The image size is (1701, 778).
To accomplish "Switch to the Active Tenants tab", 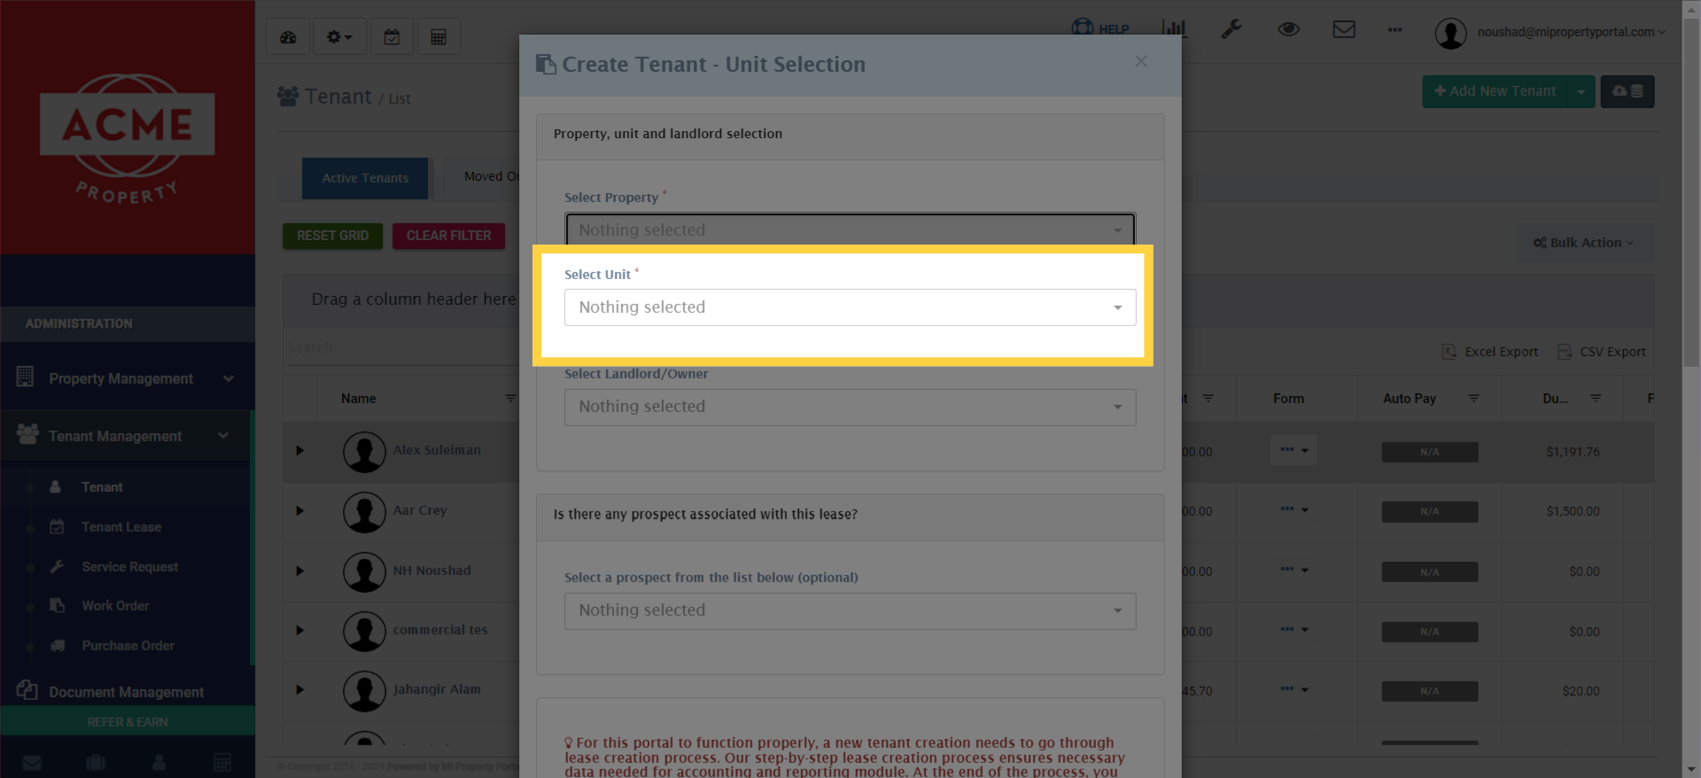I will click(364, 178).
